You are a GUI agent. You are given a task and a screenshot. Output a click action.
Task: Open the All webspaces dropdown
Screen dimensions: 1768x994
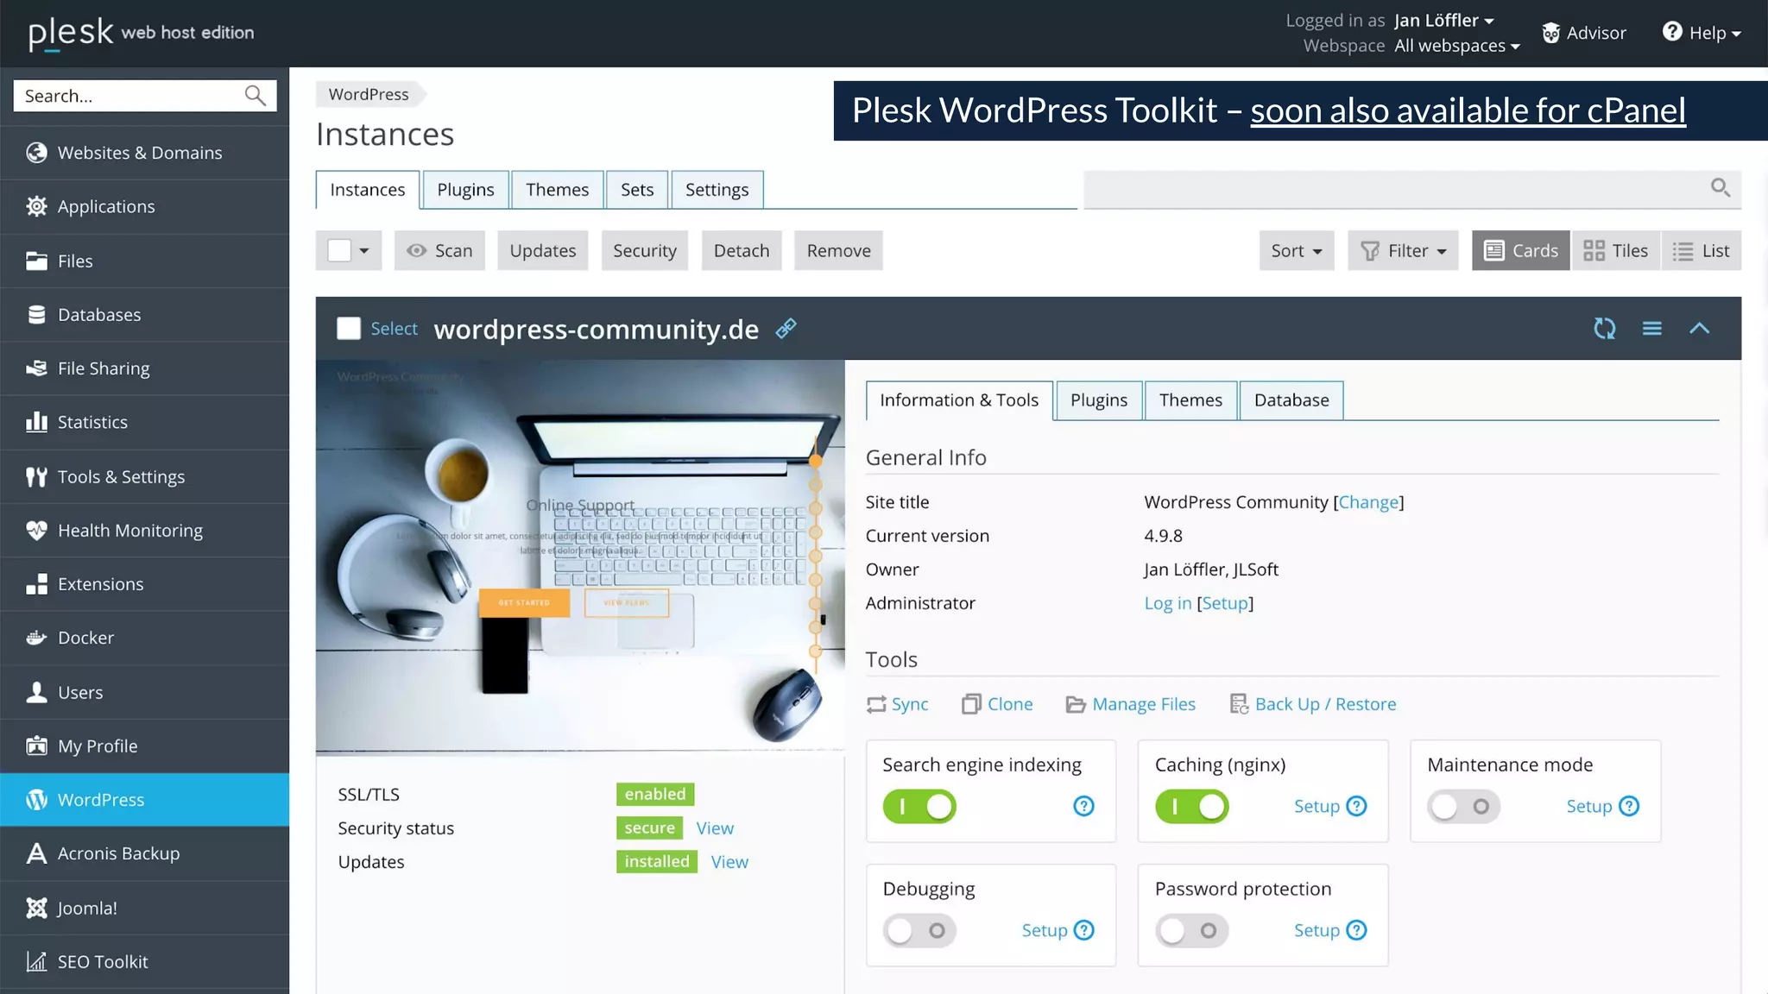point(1457,46)
